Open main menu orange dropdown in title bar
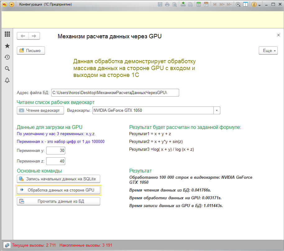The image size is (284, 251). (x=11, y=4)
